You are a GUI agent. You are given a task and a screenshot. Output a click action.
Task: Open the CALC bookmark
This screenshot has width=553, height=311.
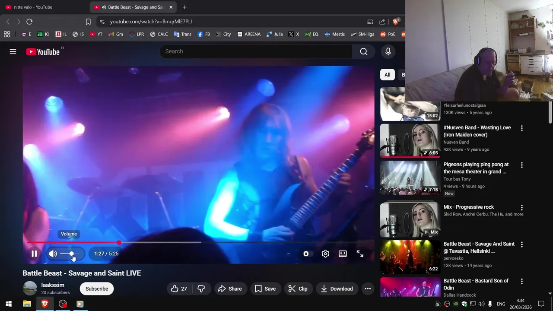point(159,34)
